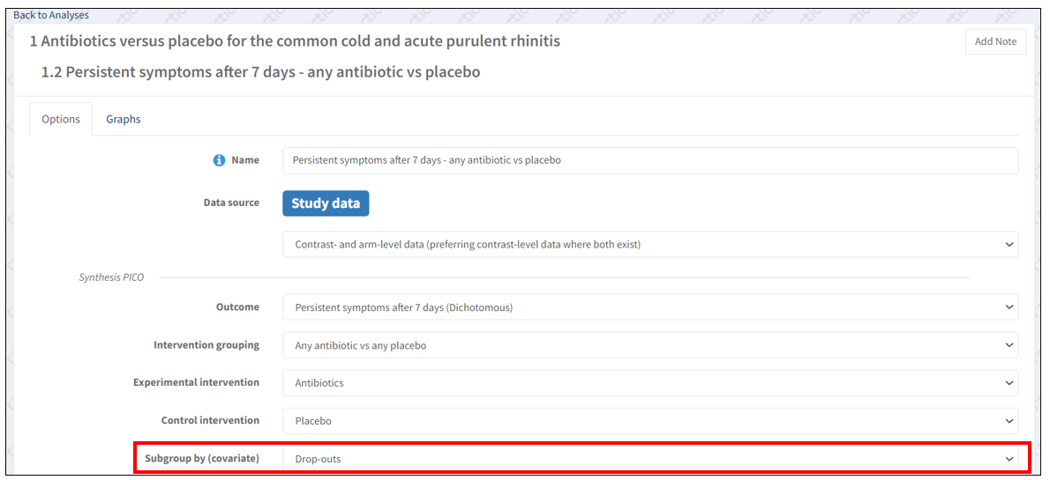
Task: Open the Graphs tab
Action: (x=124, y=119)
